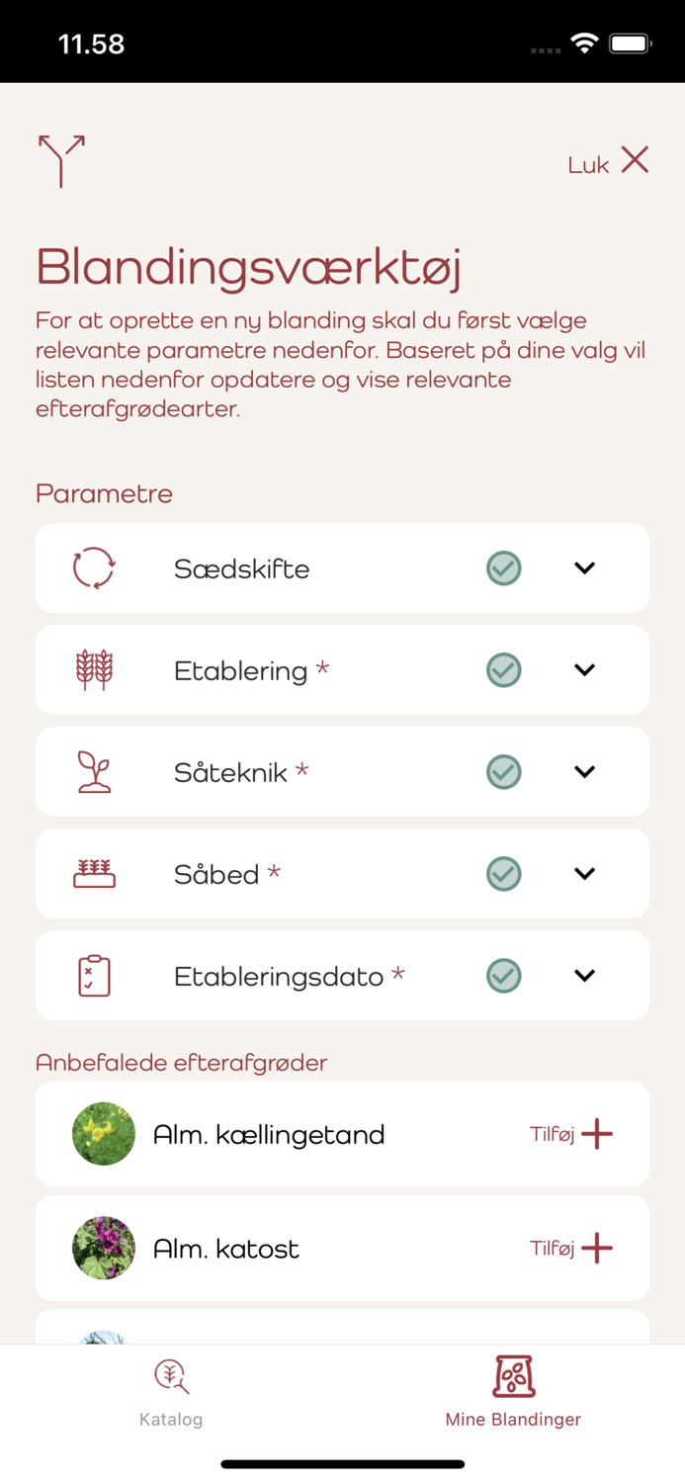Open the Mine Blandinger tab
685x1483 pixels.
click(x=513, y=1394)
